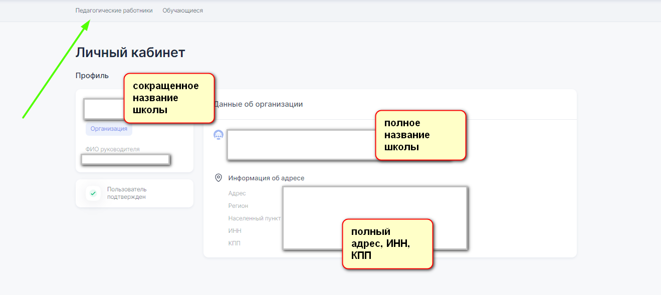Click the Пользователь подтвержден status text

[x=127, y=193]
